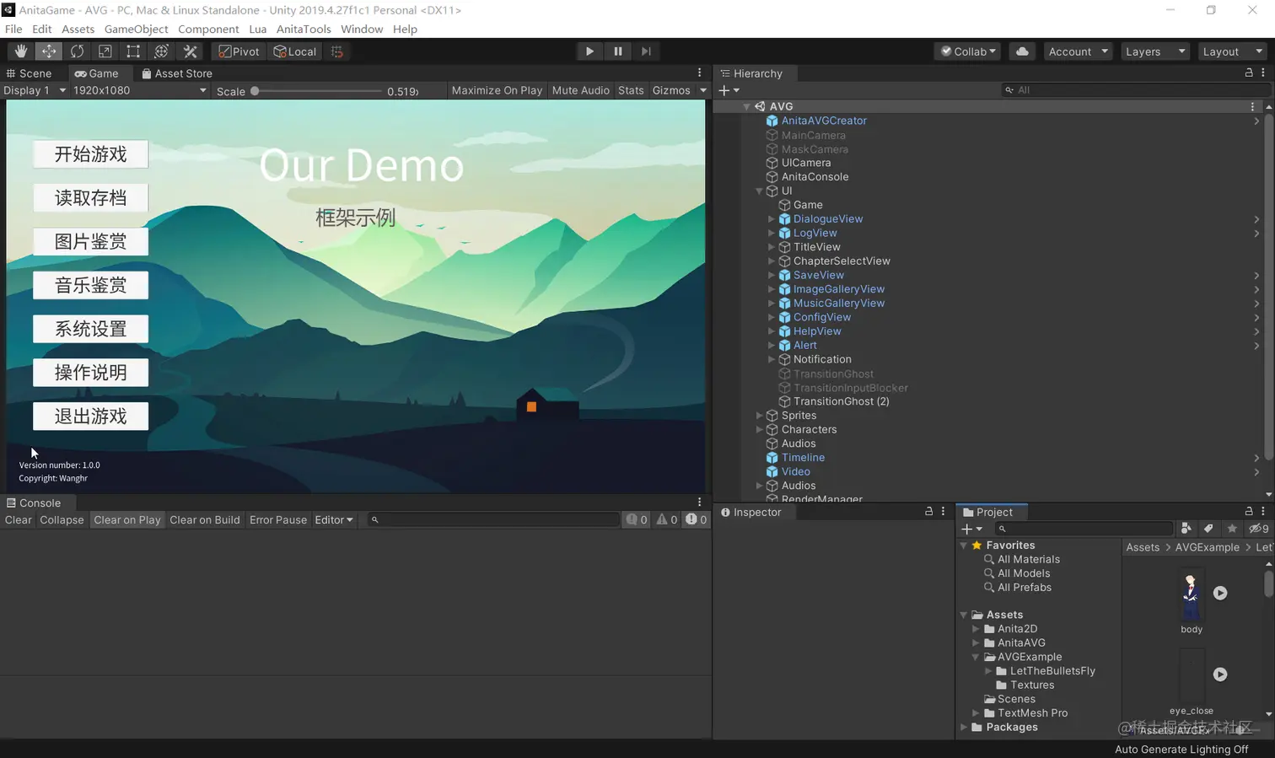Click the Pause button
This screenshot has width=1275, height=758.
coord(618,51)
